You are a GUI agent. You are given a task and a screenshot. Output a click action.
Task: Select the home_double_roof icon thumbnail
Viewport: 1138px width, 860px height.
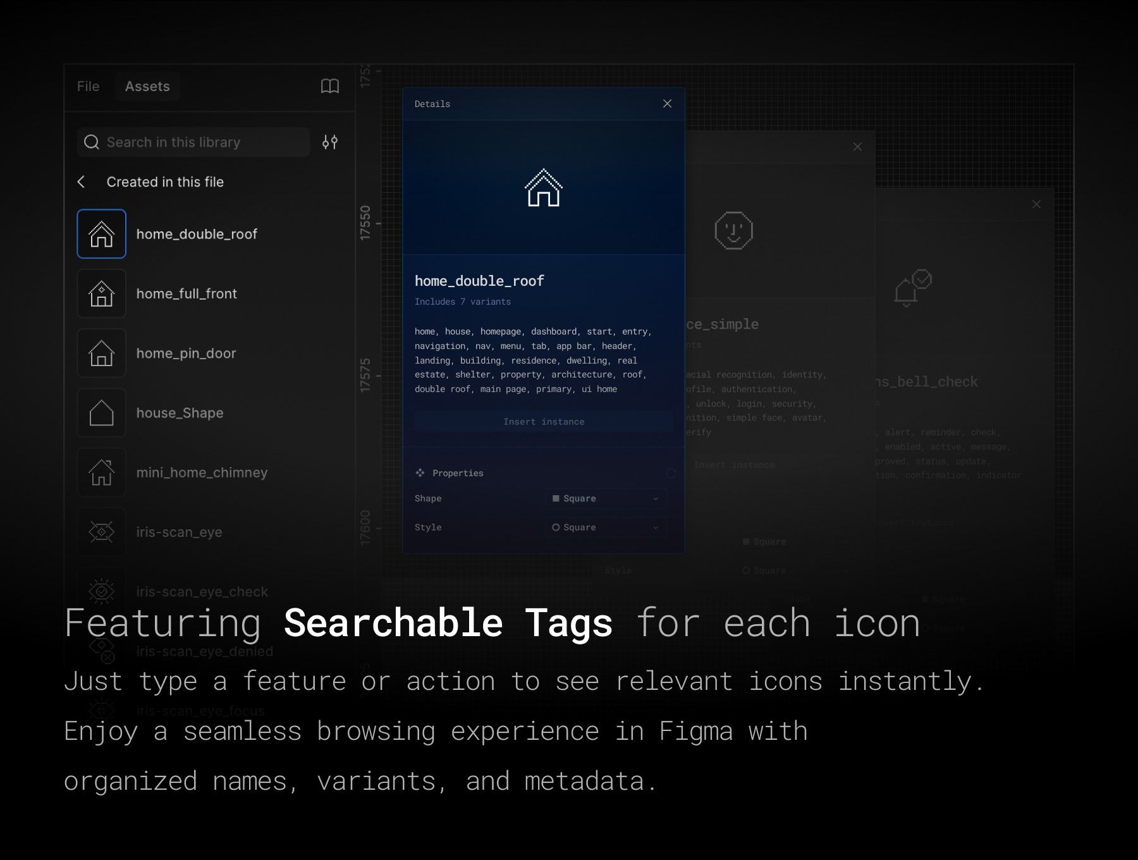pos(101,234)
